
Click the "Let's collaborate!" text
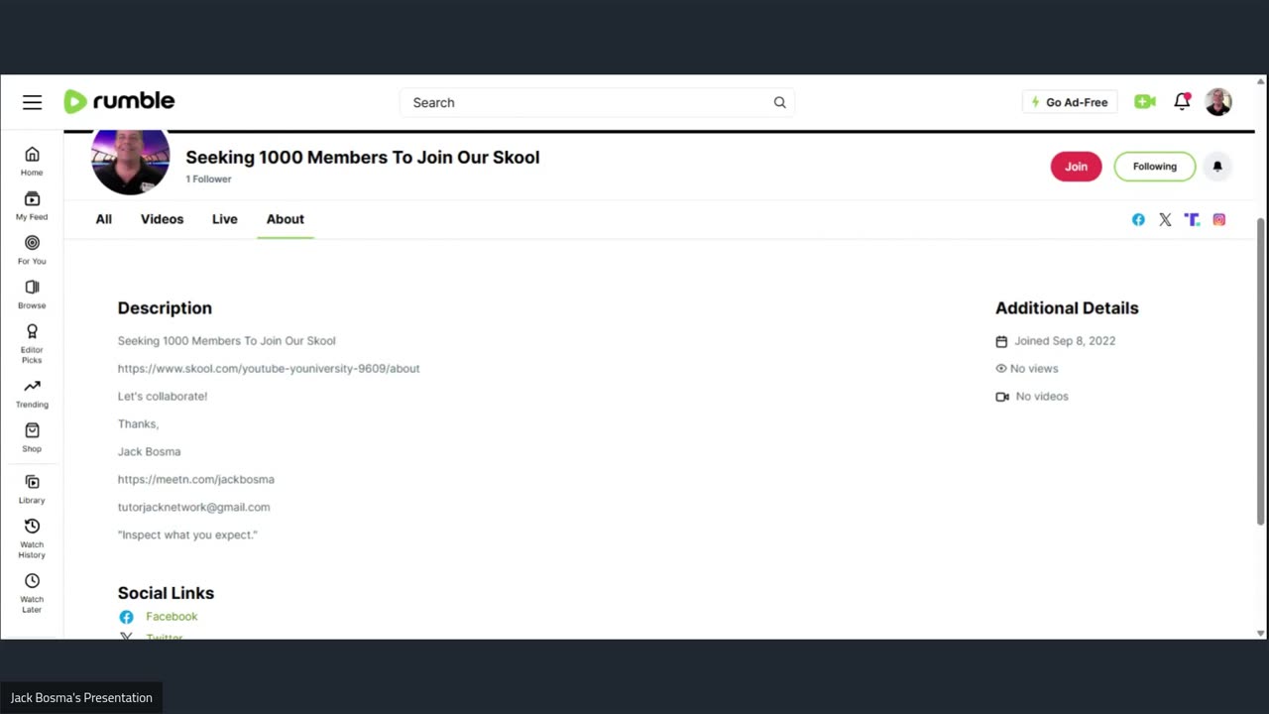pos(163,397)
